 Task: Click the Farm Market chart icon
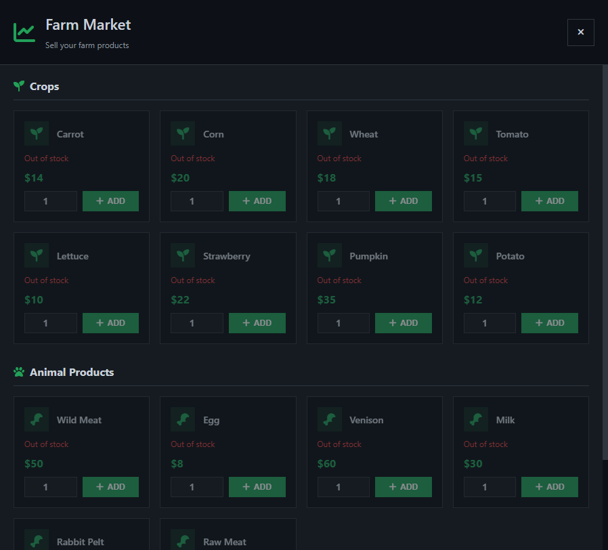coord(24,31)
